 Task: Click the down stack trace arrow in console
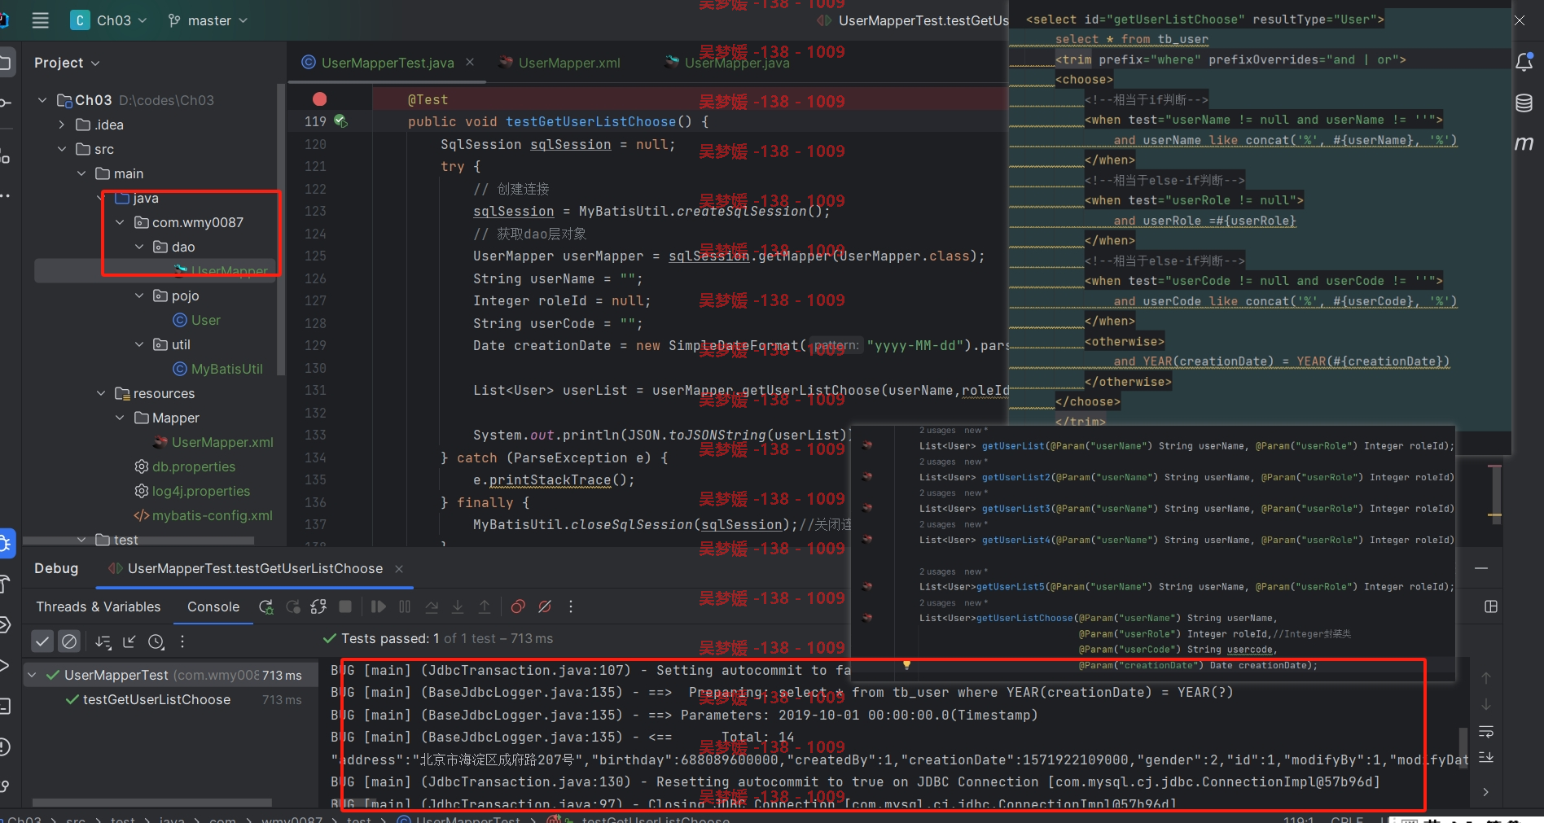[x=1486, y=704]
